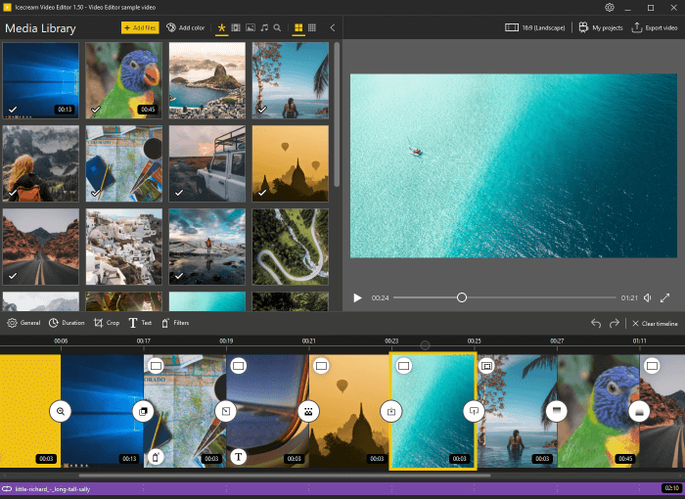The width and height of the screenshot is (685, 499).
Task: Switch to small grid thumbnail view
Action: [312, 27]
